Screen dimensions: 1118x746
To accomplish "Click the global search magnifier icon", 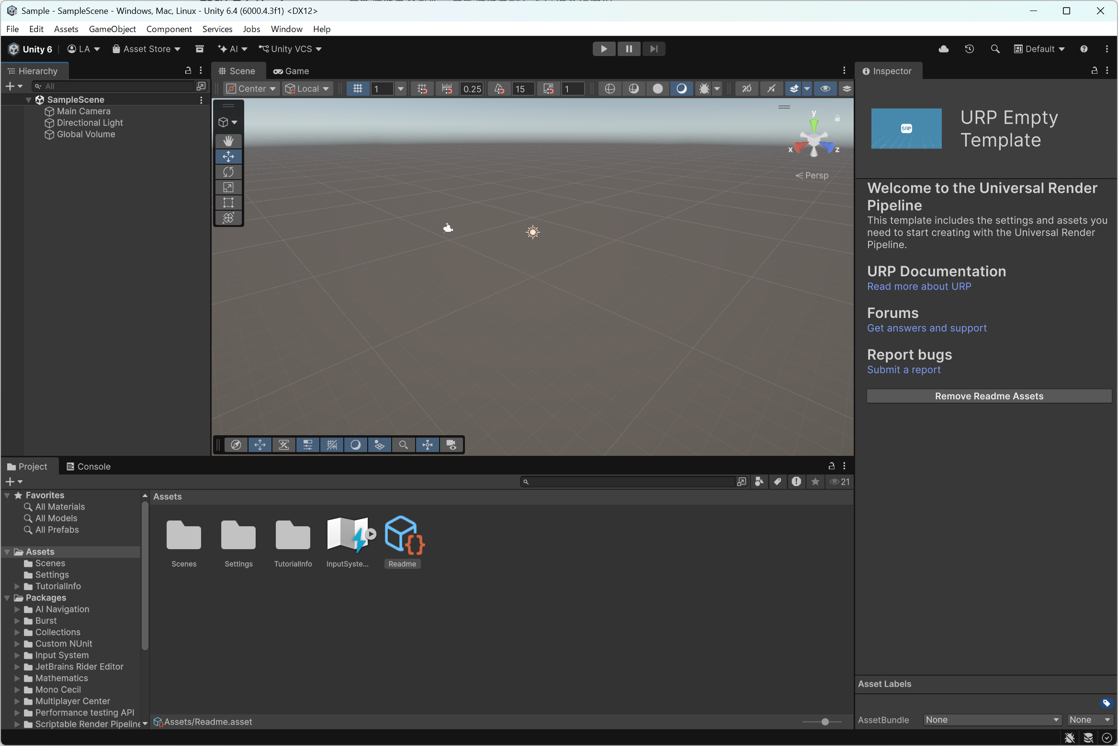I will pos(995,49).
